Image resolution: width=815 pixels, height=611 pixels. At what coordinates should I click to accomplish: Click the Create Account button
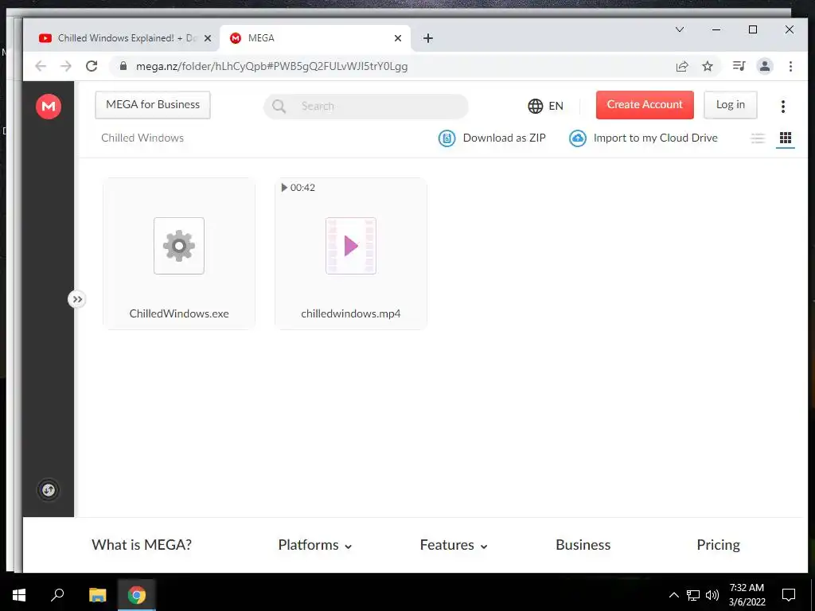[645, 105]
